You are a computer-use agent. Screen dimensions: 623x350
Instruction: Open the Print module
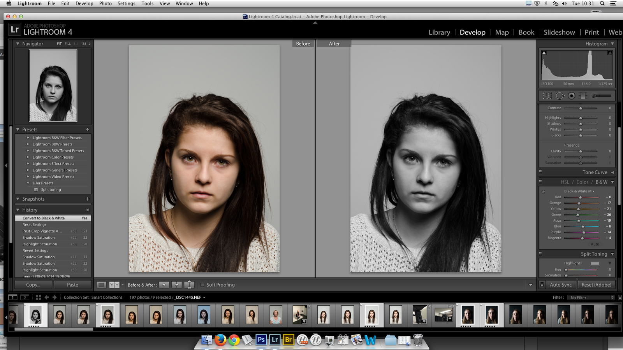point(591,32)
